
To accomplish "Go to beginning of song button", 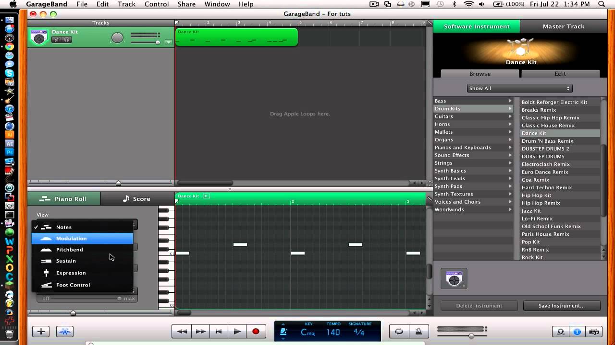I will click(x=219, y=331).
